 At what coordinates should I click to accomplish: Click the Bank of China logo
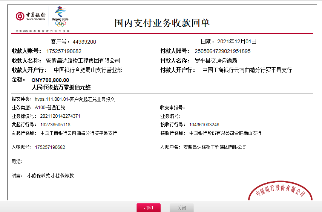pyautogui.click(x=31, y=17)
